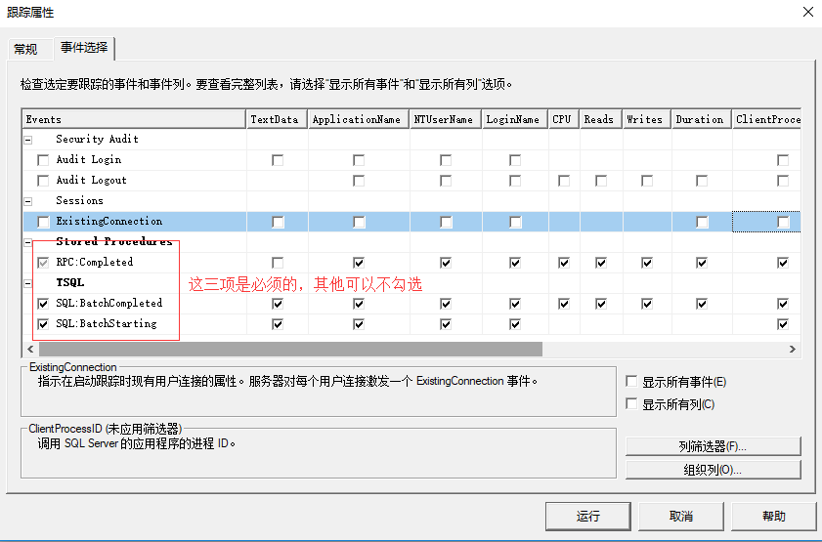Select the SQL:BatchCompleted row label
Image resolution: width=822 pixels, height=542 pixels.
pos(109,303)
